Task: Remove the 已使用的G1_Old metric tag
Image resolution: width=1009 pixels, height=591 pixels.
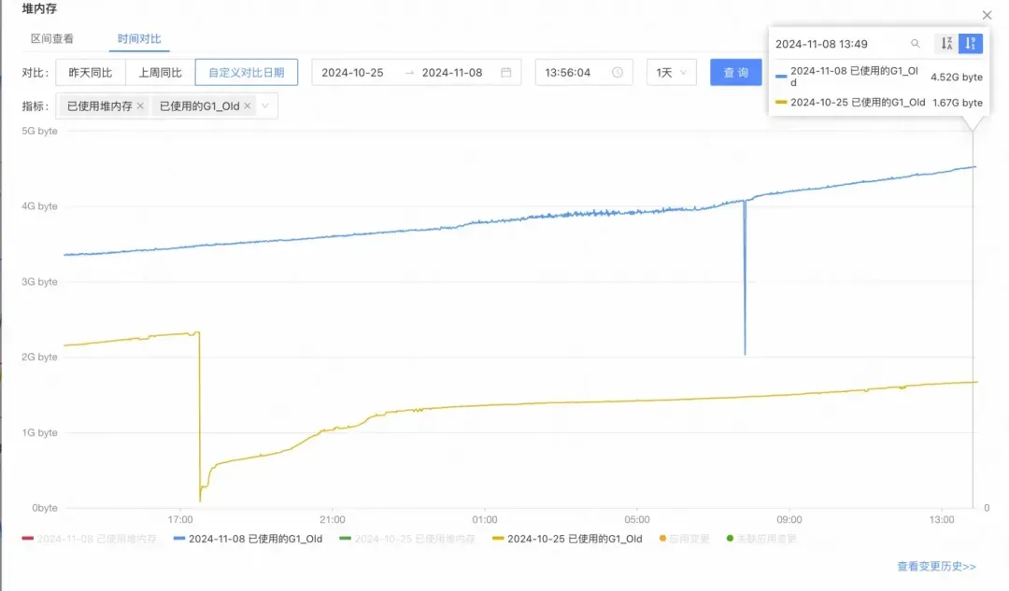Action: coord(248,106)
